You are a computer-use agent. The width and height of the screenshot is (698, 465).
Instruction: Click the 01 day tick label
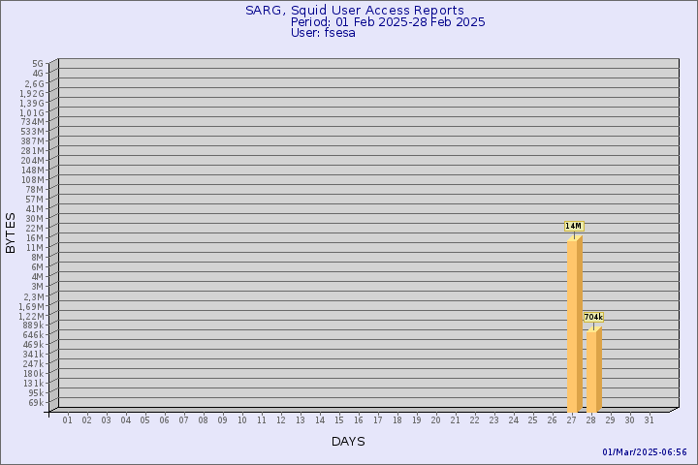[x=67, y=419]
